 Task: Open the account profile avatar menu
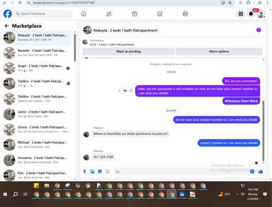261,14
